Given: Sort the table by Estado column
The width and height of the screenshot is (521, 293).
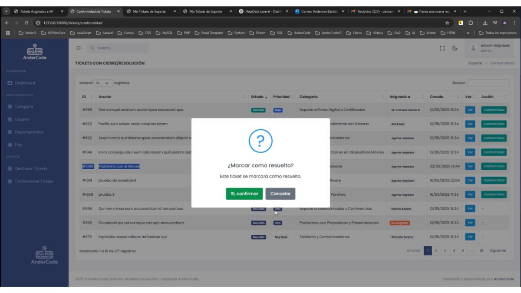Looking at the screenshot, I should [260, 97].
